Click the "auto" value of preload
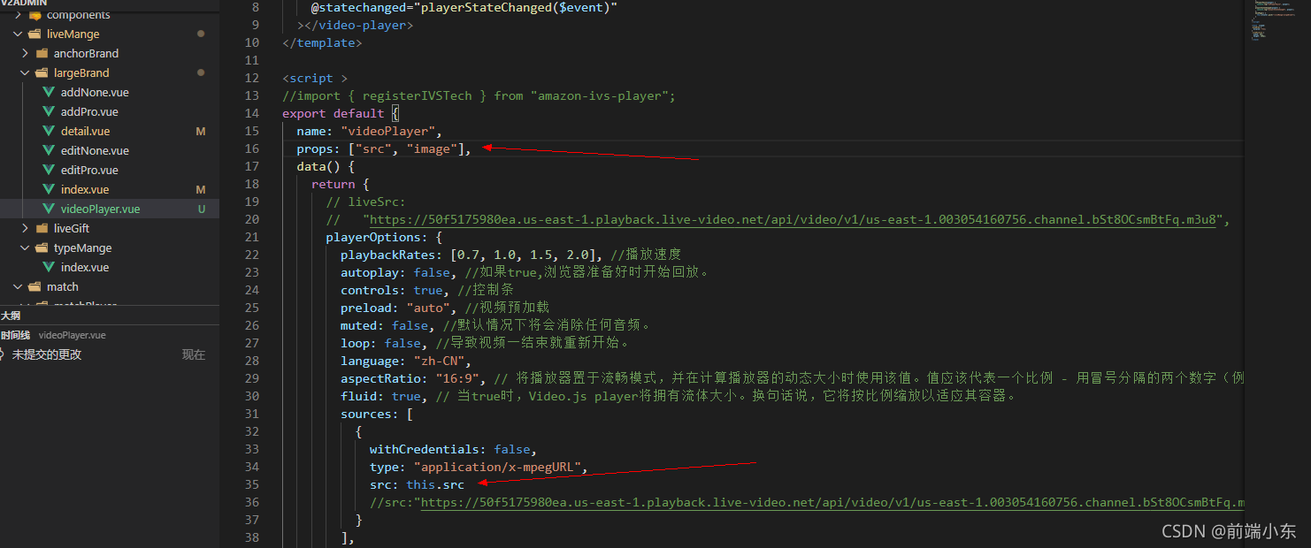The image size is (1311, 548). click(x=428, y=308)
